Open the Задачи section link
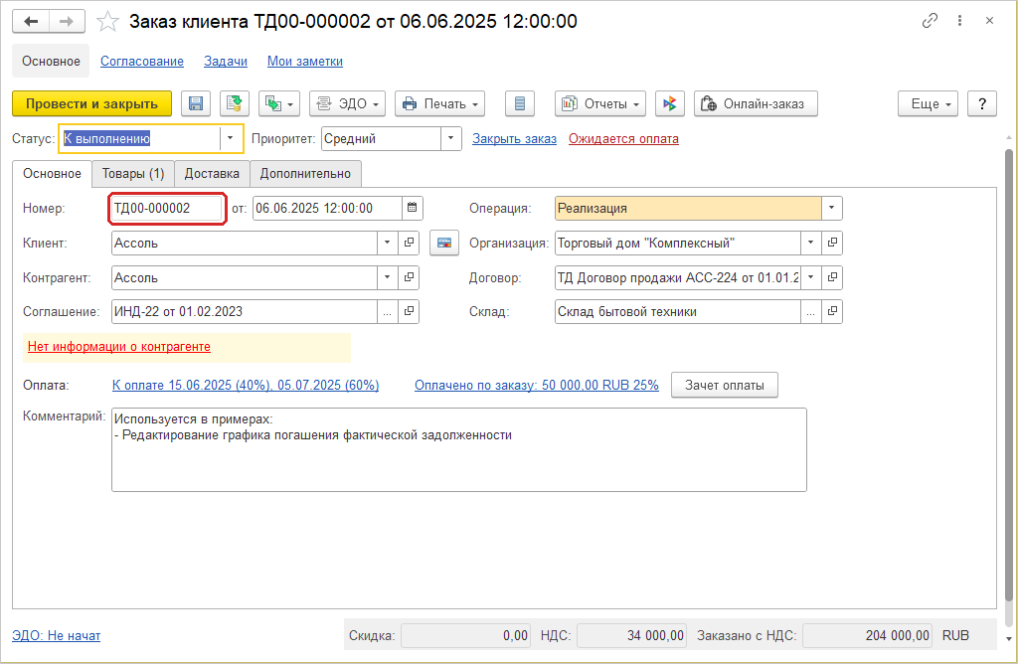The height and width of the screenshot is (664, 1018). pos(226,61)
